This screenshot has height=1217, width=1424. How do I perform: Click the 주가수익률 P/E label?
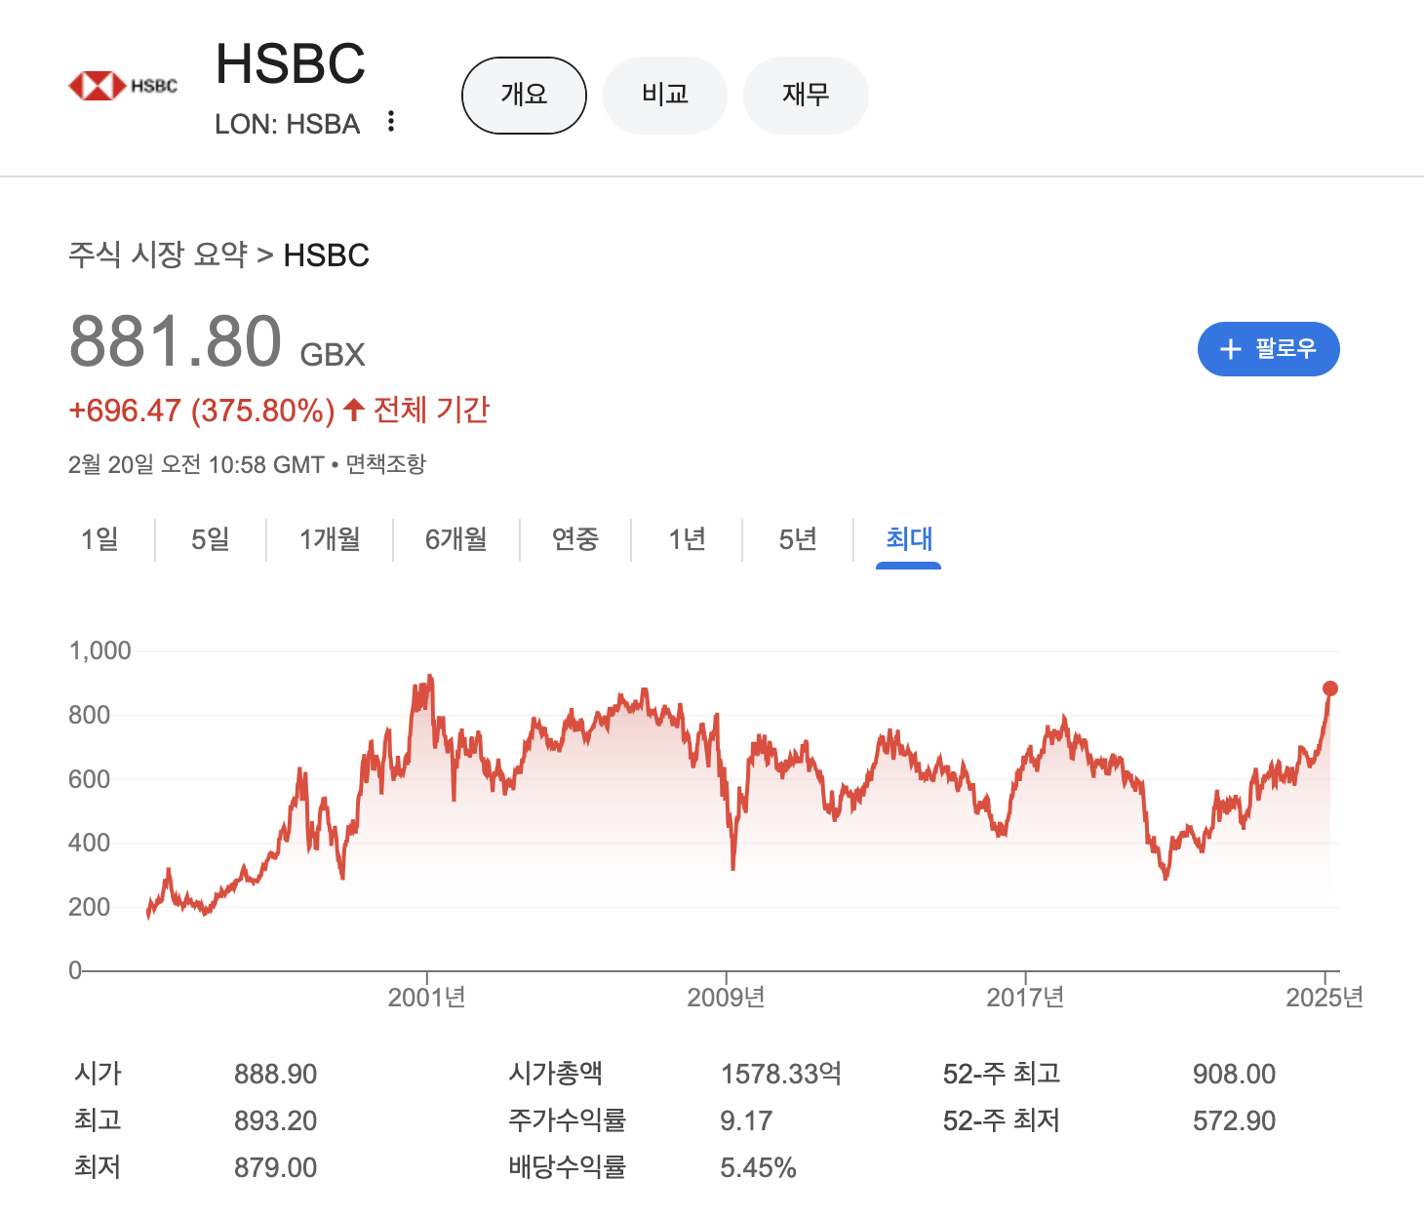click(x=568, y=1120)
